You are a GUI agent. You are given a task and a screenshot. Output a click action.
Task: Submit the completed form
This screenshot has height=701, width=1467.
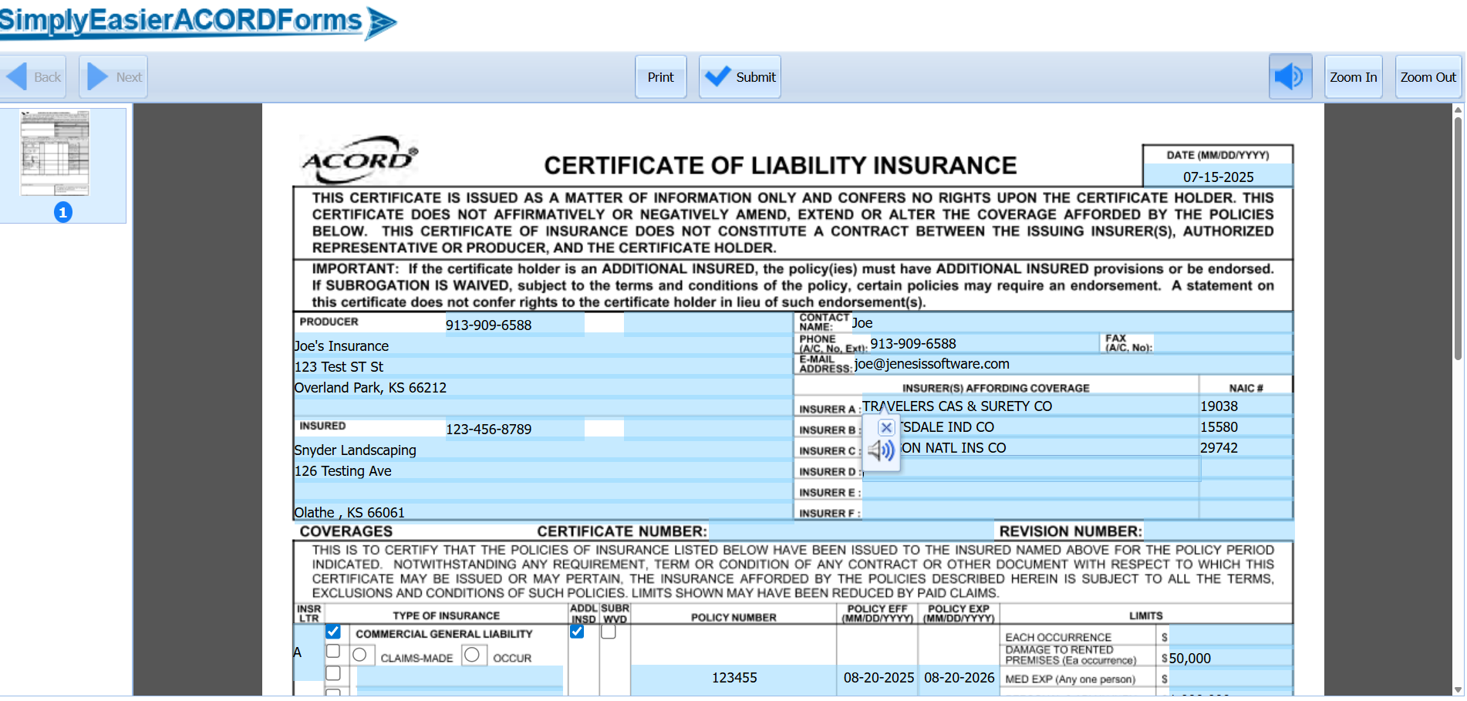click(740, 77)
